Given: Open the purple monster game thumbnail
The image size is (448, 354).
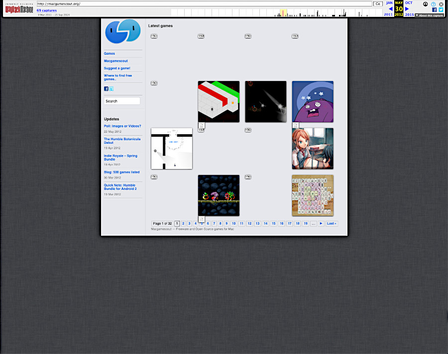Looking at the screenshot, I should 313,101.
